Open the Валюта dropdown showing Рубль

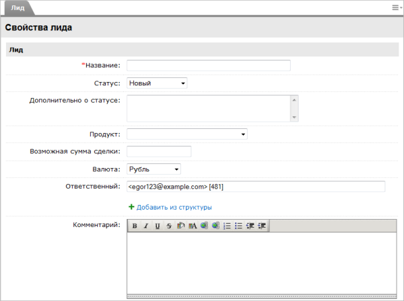point(154,169)
